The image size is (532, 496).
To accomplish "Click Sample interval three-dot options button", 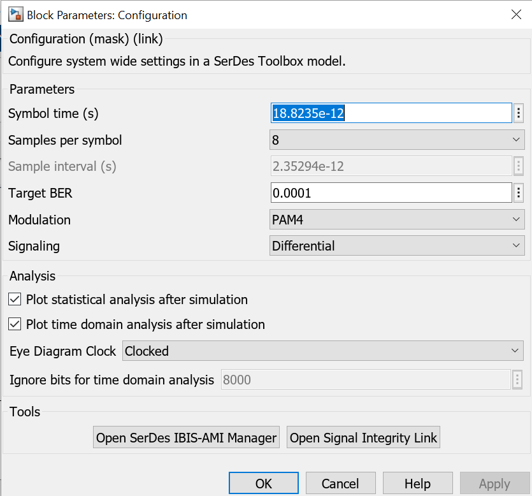I will pyautogui.click(x=519, y=166).
